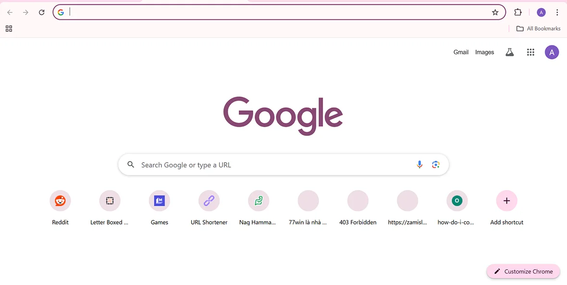Image resolution: width=567 pixels, height=285 pixels.
Task: Click the reload page icon
Action: tap(41, 12)
